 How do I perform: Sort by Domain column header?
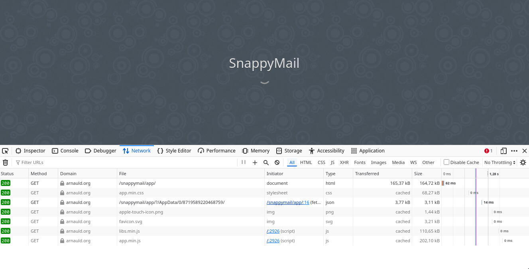[x=88, y=174]
